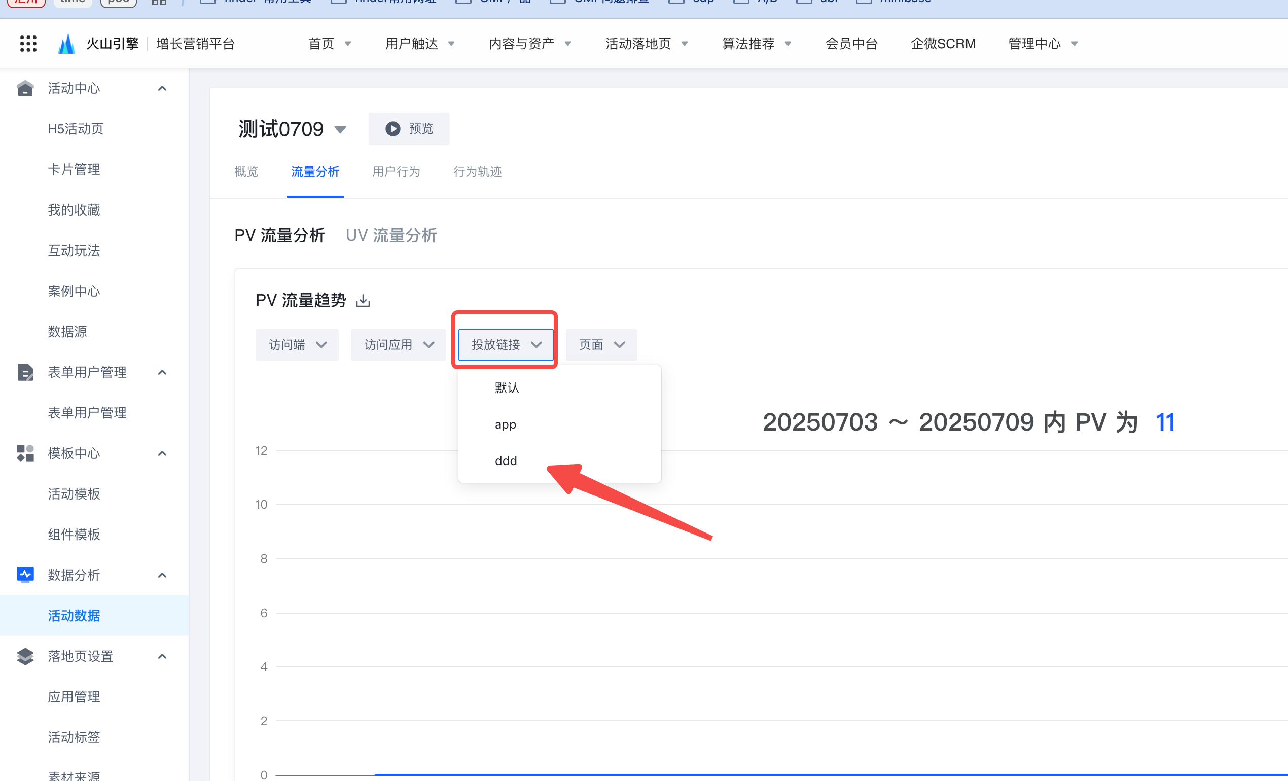The image size is (1288, 781).
Task: Go to H5活动页 in sidebar
Action: coord(76,129)
